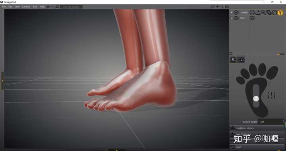The image size is (286, 151).
Task: Expand the Model tree arrow
Action: [x=232, y=13]
